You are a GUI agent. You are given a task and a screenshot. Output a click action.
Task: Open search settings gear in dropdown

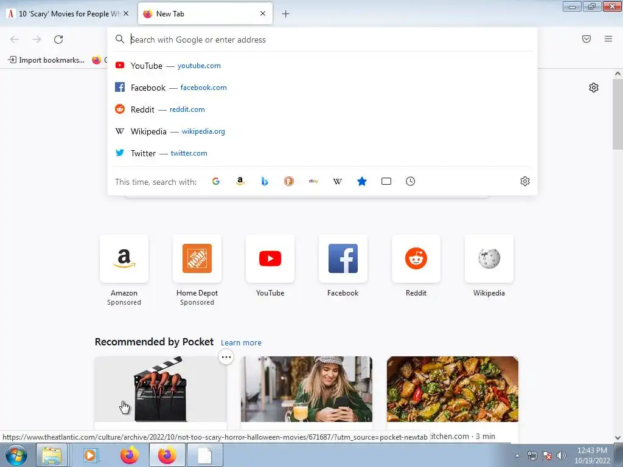(525, 181)
